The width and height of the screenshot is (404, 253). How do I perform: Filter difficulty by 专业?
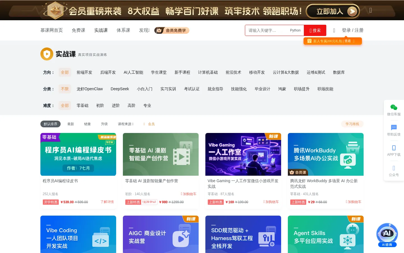pos(147,106)
